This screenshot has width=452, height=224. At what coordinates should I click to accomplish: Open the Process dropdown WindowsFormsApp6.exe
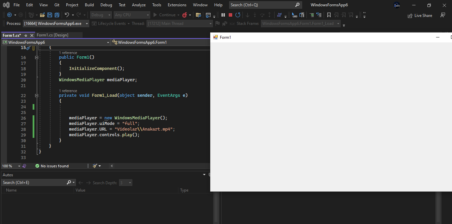pyautogui.click(x=56, y=24)
